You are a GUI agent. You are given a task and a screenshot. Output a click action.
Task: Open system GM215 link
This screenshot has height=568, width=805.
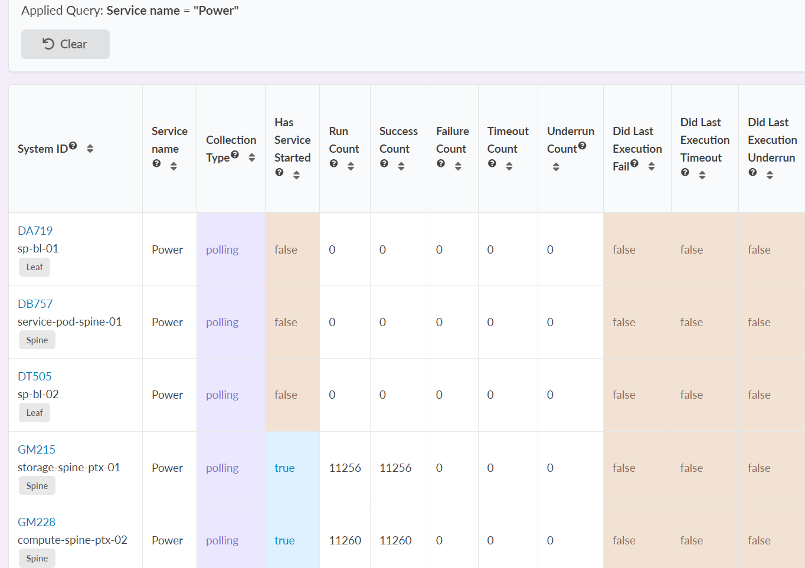[x=37, y=449]
